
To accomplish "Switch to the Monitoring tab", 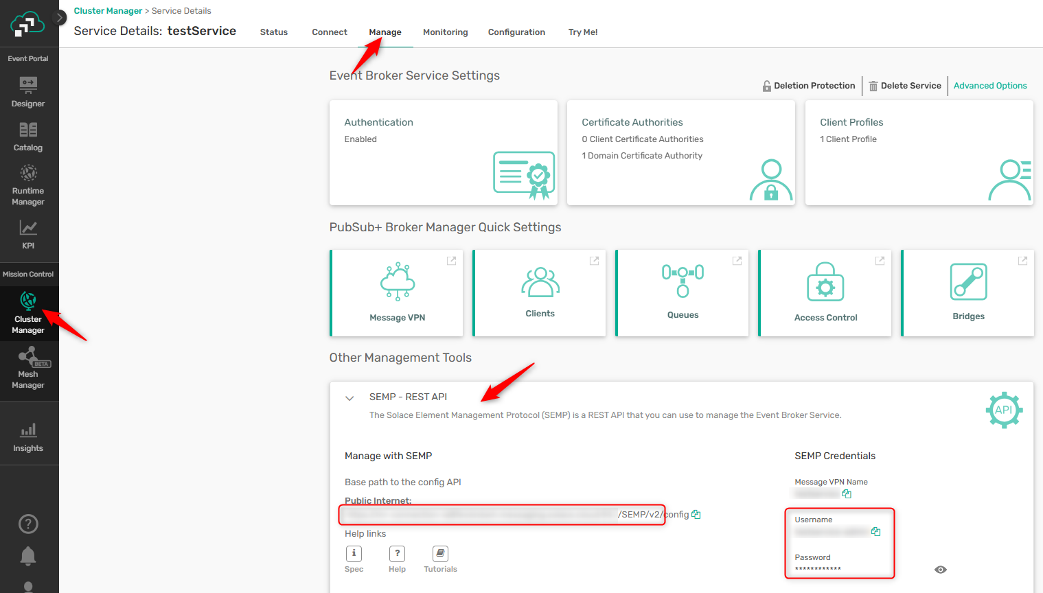I will [445, 32].
